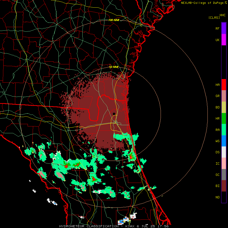The image size is (228, 228).
Task: Click the GR legend label
Action: tap(217, 96)
